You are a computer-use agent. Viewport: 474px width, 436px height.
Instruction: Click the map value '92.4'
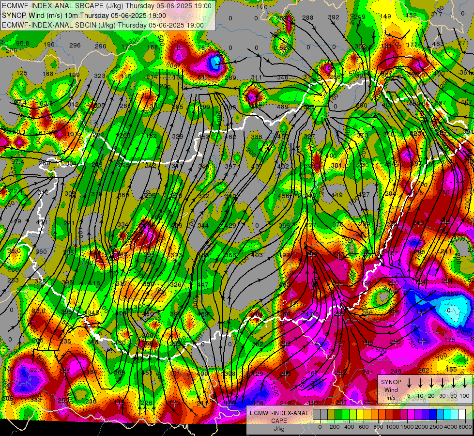[36, 370]
